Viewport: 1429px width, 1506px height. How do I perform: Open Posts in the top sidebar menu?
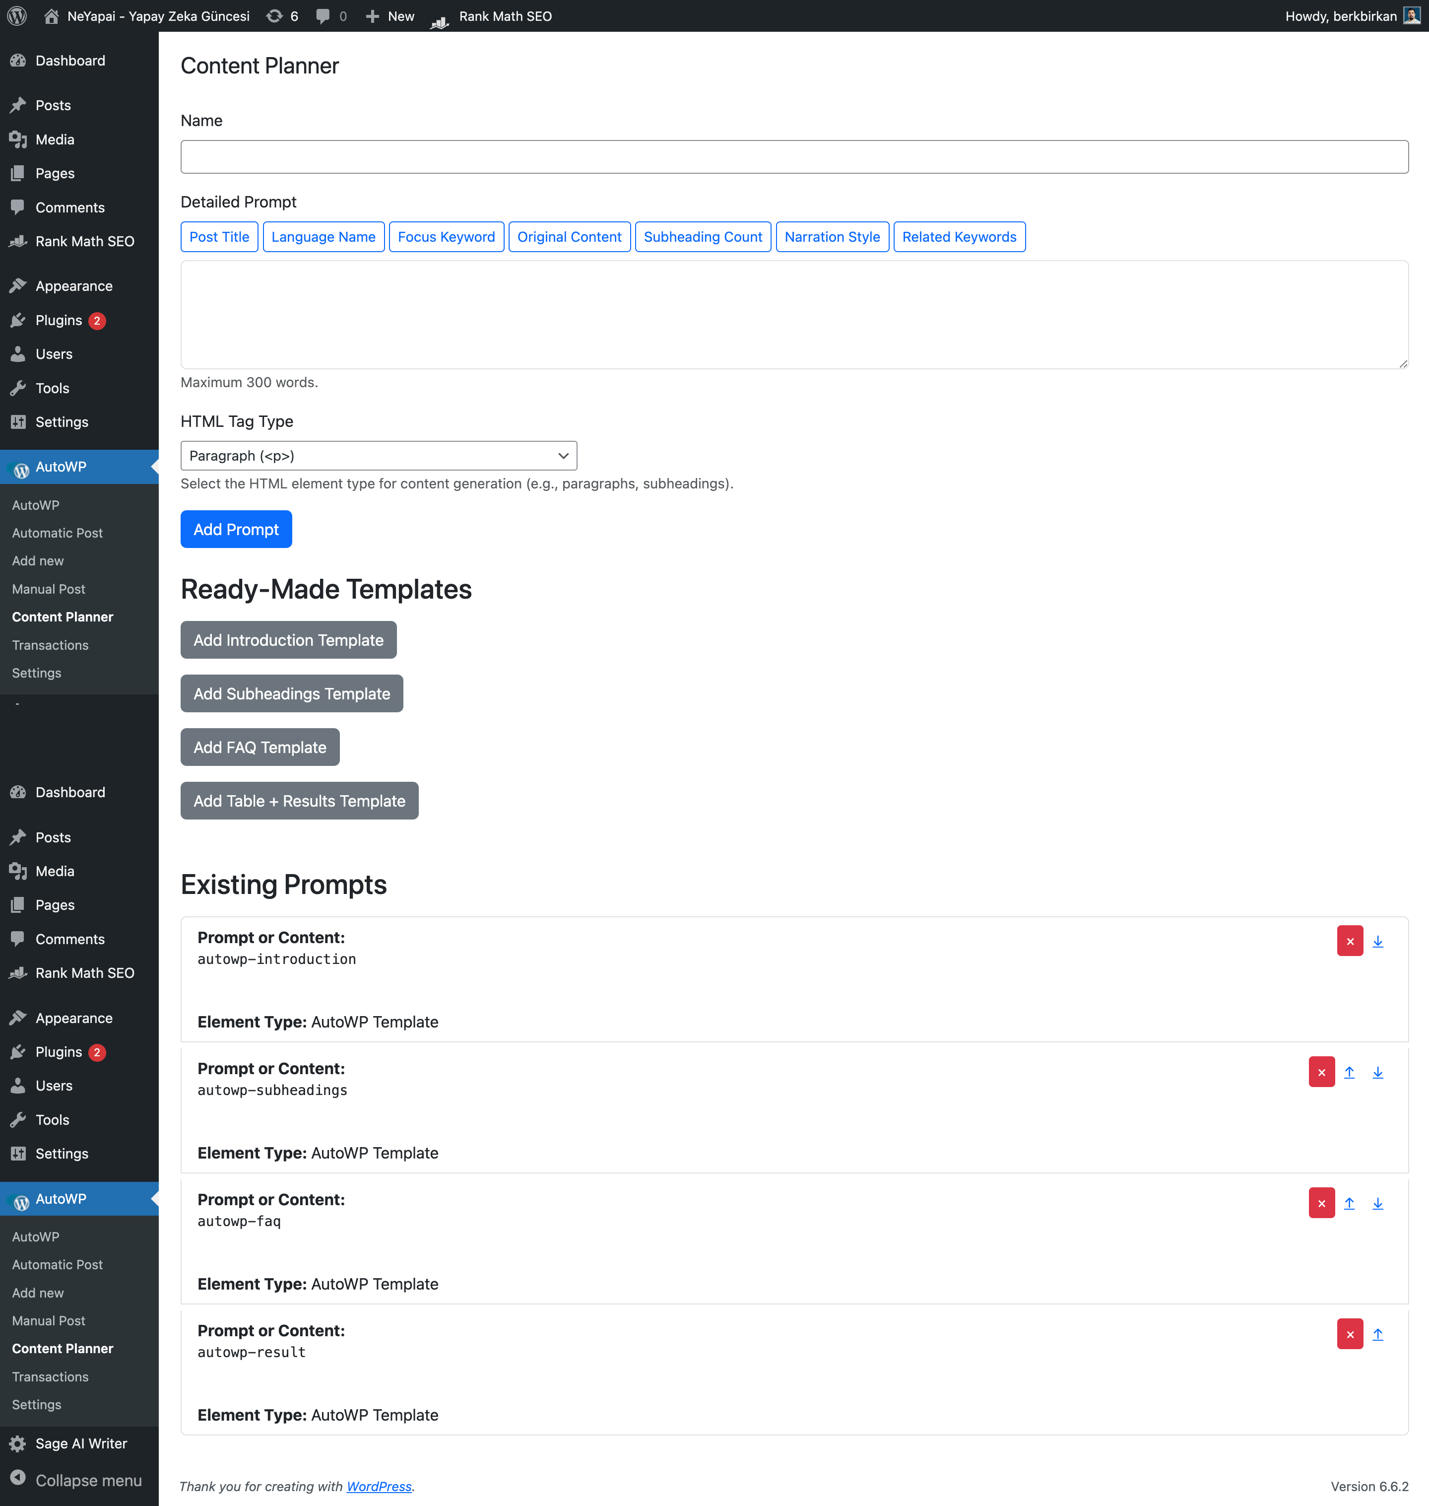click(x=79, y=105)
